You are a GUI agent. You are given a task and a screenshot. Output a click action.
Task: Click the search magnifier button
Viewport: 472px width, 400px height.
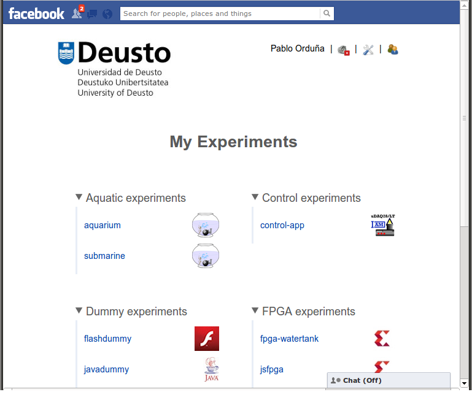[327, 13]
